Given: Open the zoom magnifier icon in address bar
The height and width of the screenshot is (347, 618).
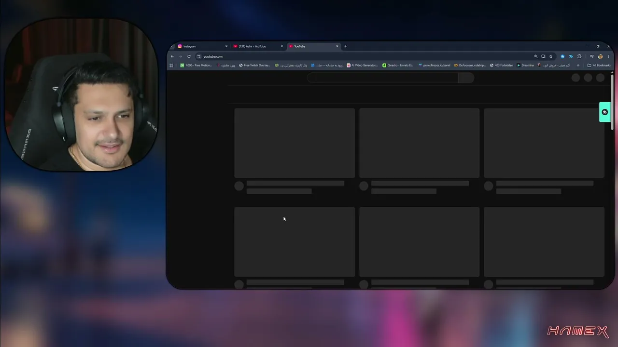Looking at the screenshot, I should tap(535, 56).
